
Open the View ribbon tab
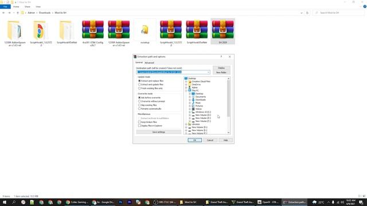tap(38, 7)
